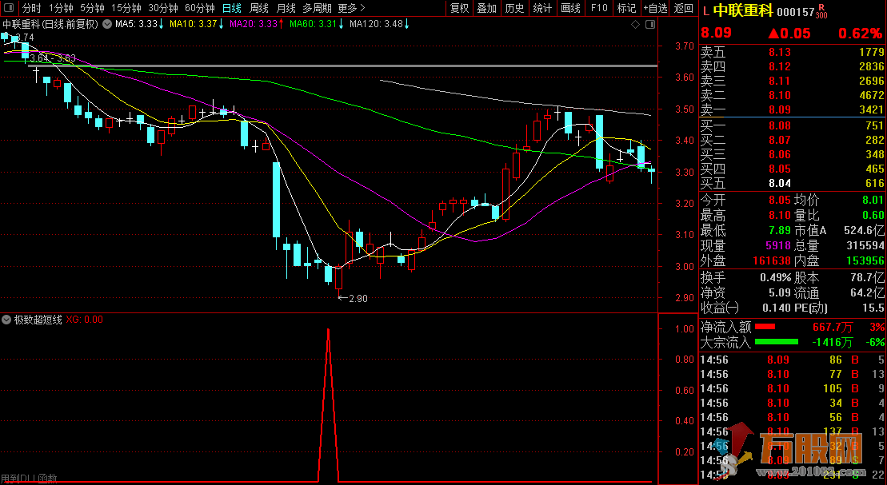Select the 15分钟 period tab
The image size is (887, 485).
point(126,8)
